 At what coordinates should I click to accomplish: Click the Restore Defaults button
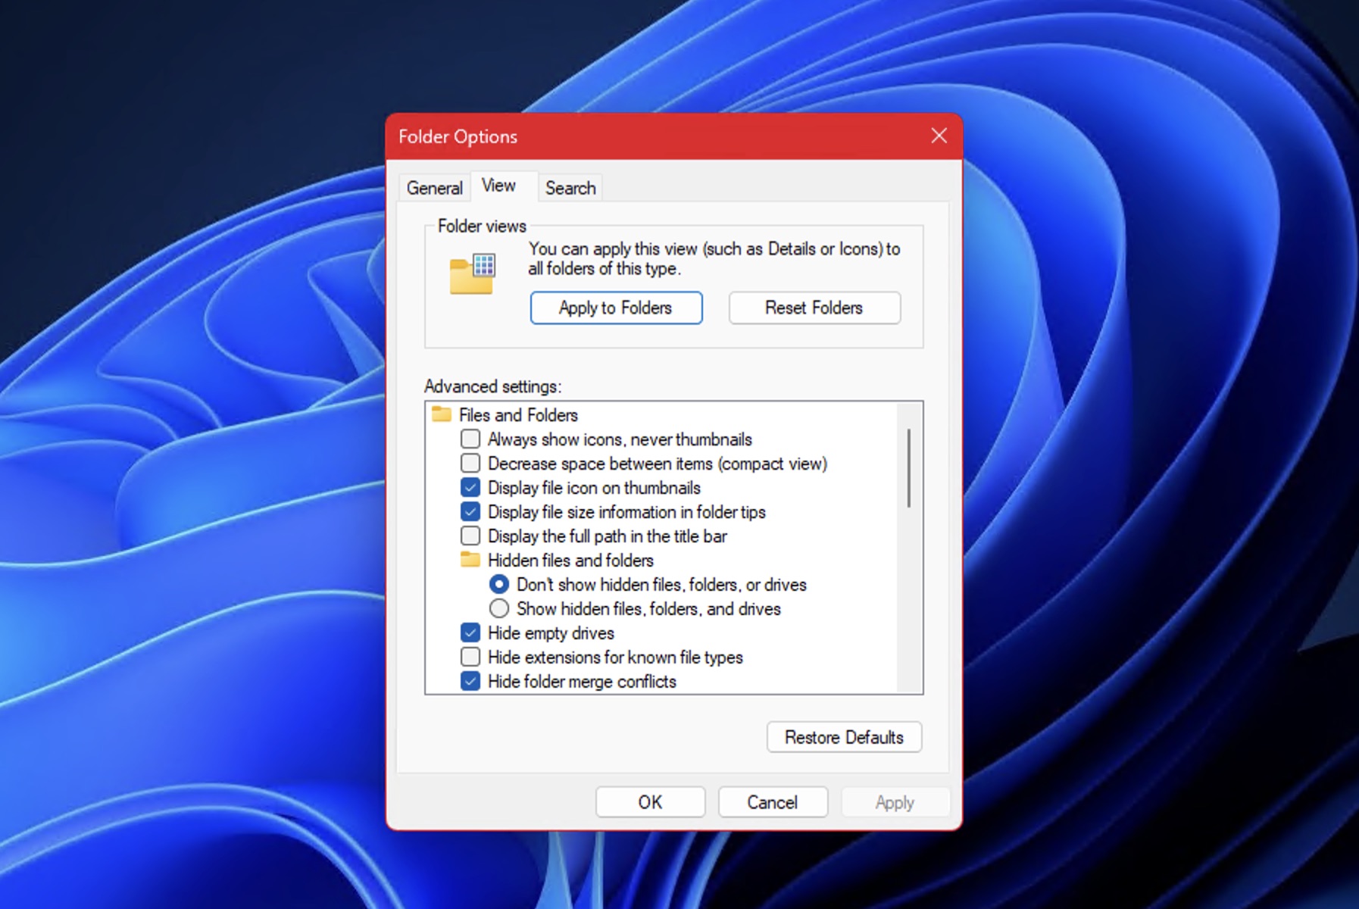click(844, 737)
